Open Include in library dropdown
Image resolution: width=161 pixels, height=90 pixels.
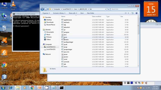pyautogui.click(x=59, y=13)
